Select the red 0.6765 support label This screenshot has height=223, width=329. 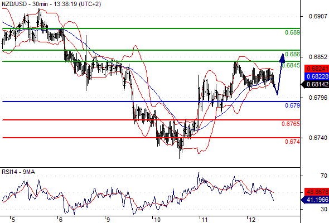coord(291,124)
